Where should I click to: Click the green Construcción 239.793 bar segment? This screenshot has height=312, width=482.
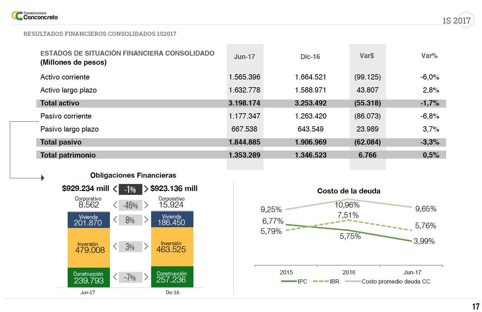(x=88, y=278)
